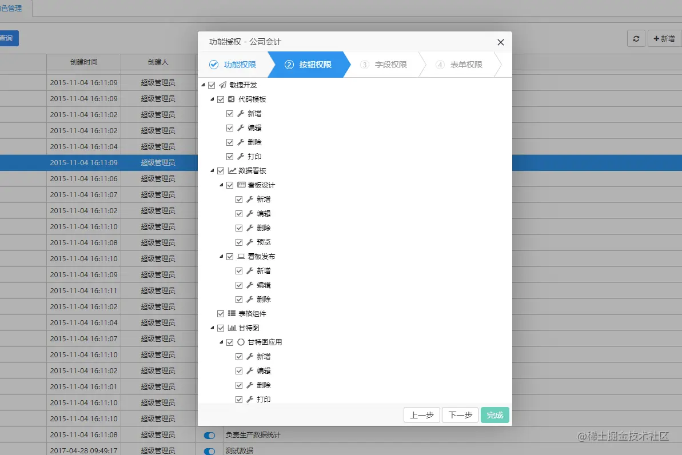Click the wrench icon of 编辑 under 甘特图应用
The width and height of the screenshot is (682, 455).
pyautogui.click(x=250, y=370)
